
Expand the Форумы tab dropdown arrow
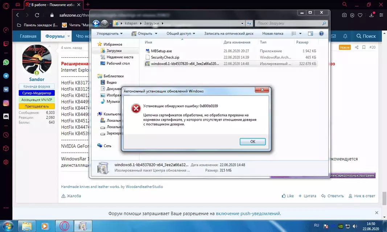coord(69,36)
